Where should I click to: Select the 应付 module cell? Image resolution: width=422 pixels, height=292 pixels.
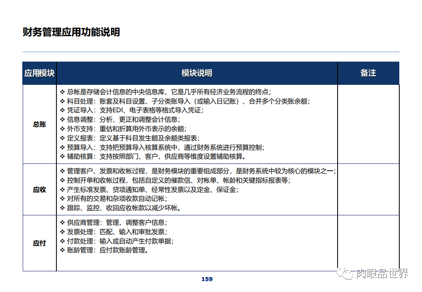click(x=40, y=243)
